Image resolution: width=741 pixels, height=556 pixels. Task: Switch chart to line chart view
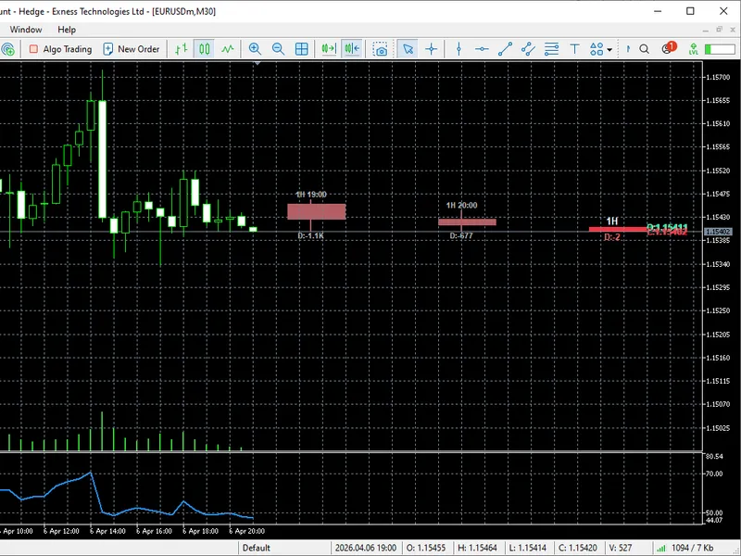pos(228,49)
